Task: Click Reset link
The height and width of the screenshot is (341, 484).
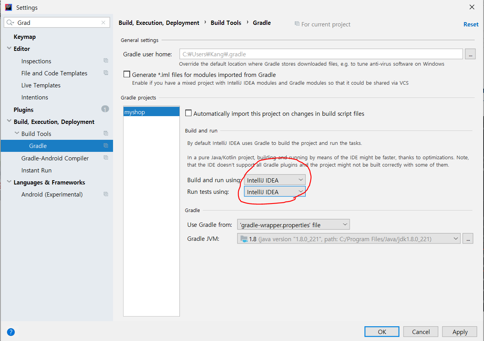Action: (471, 24)
